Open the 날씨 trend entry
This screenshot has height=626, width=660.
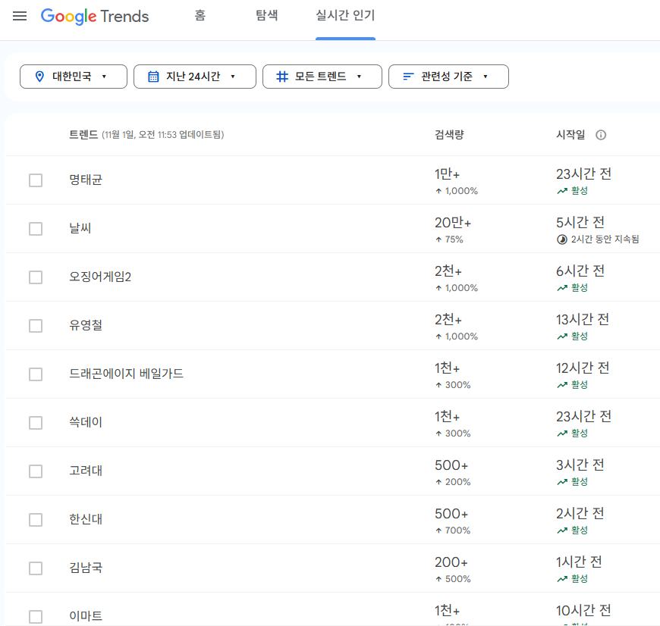(80, 228)
